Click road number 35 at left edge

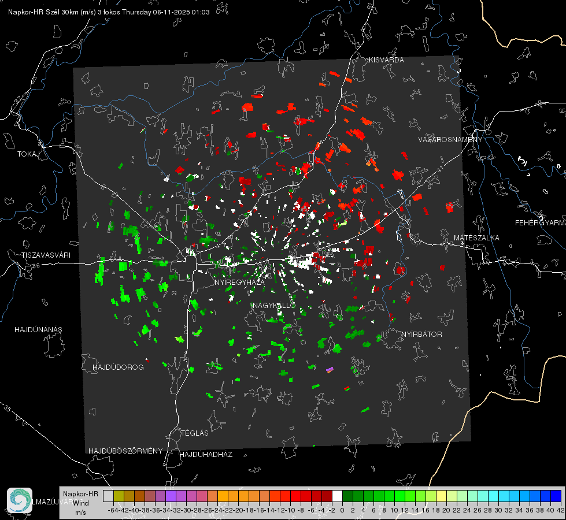pyautogui.click(x=8, y=408)
